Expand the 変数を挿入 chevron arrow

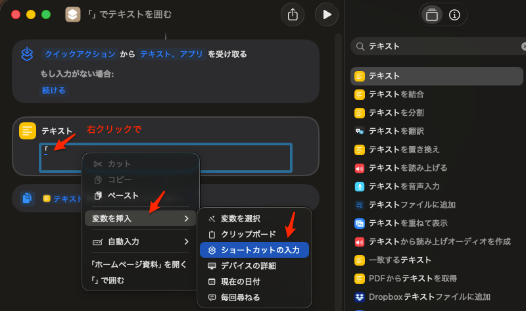pyautogui.click(x=187, y=219)
